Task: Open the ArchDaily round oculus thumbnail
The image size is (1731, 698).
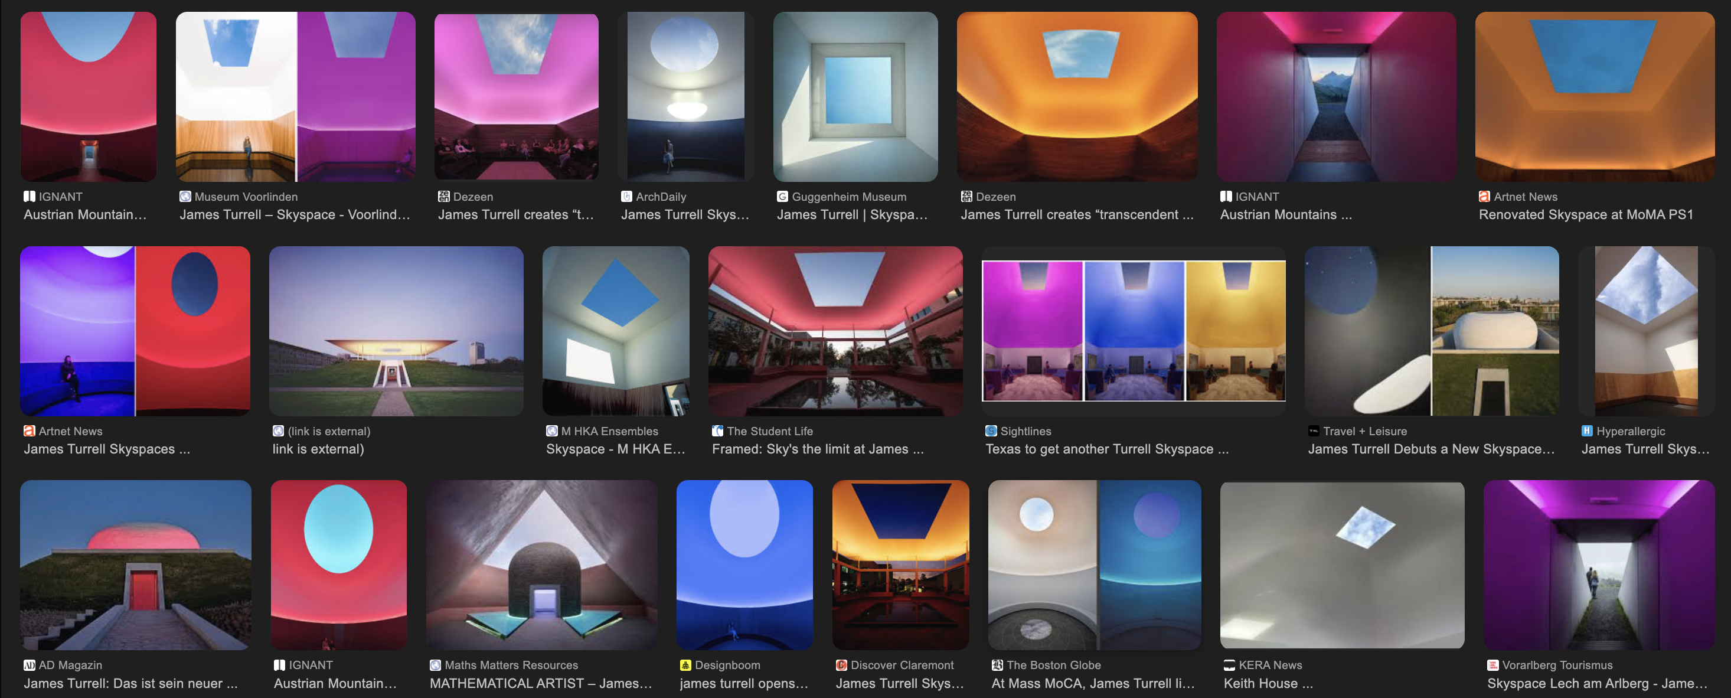Action: [x=685, y=96]
